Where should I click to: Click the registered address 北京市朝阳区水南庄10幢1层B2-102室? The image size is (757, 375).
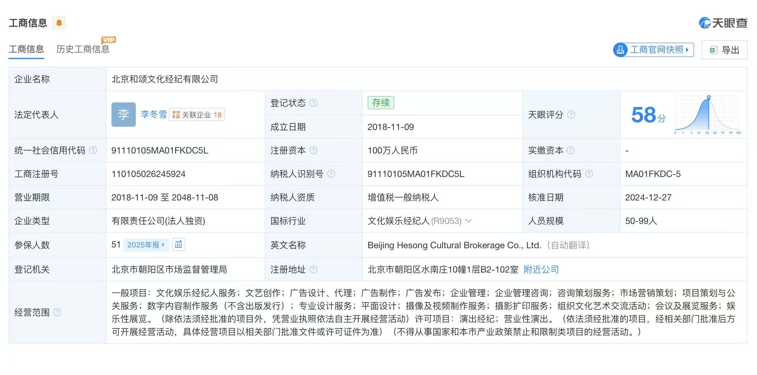(443, 269)
